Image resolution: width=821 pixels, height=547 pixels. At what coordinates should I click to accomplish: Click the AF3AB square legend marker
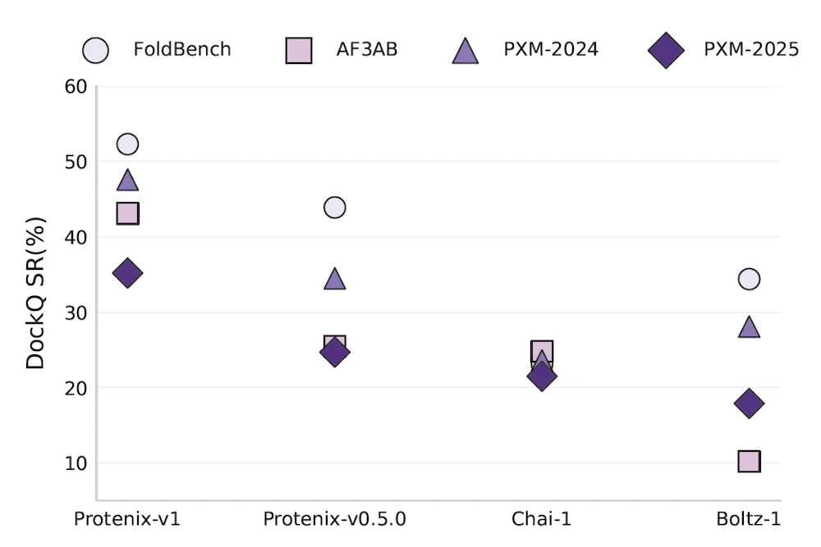coord(299,50)
